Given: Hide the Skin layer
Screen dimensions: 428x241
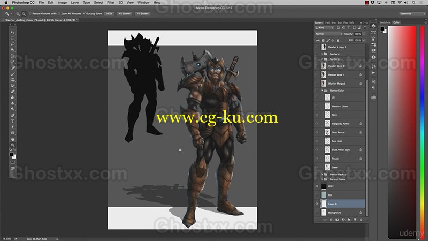Looking at the screenshot, I should tap(317, 115).
